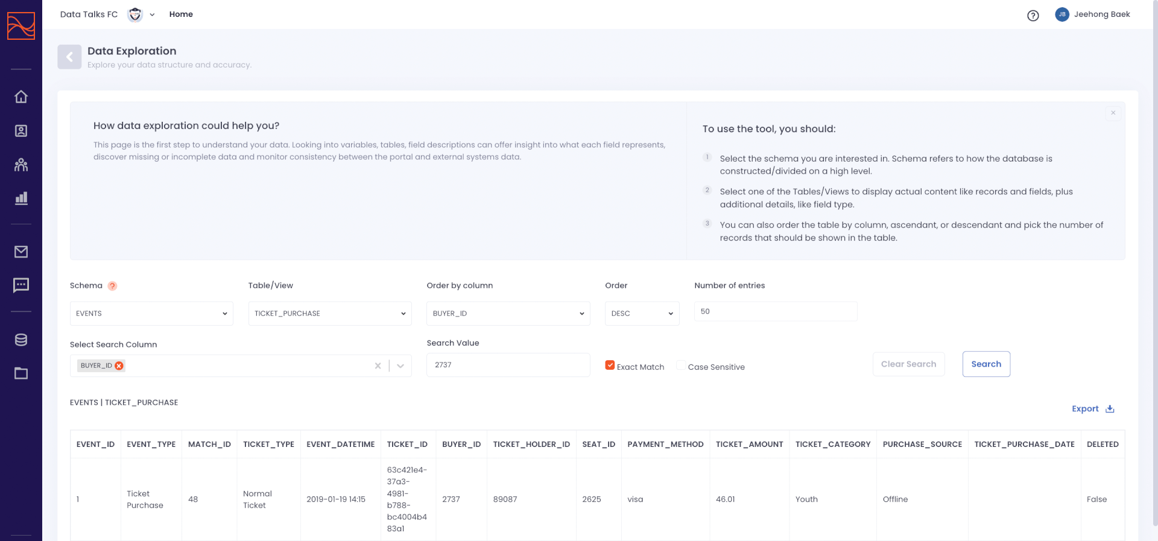Open the folder sidebar icon

pos(21,373)
